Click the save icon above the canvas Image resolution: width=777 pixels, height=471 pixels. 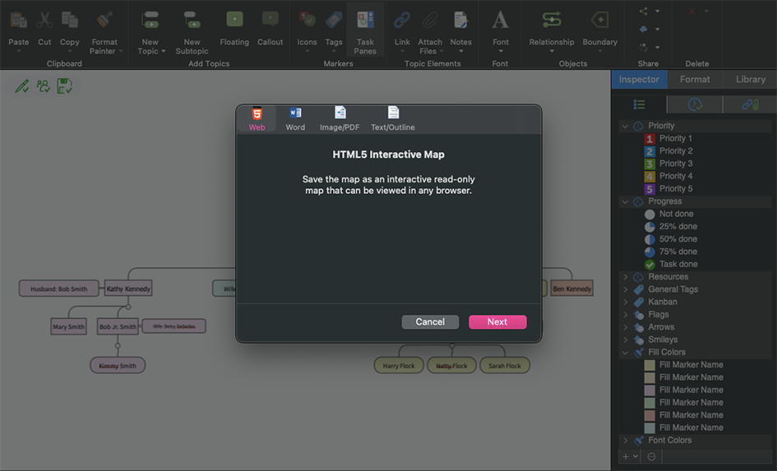(x=64, y=86)
